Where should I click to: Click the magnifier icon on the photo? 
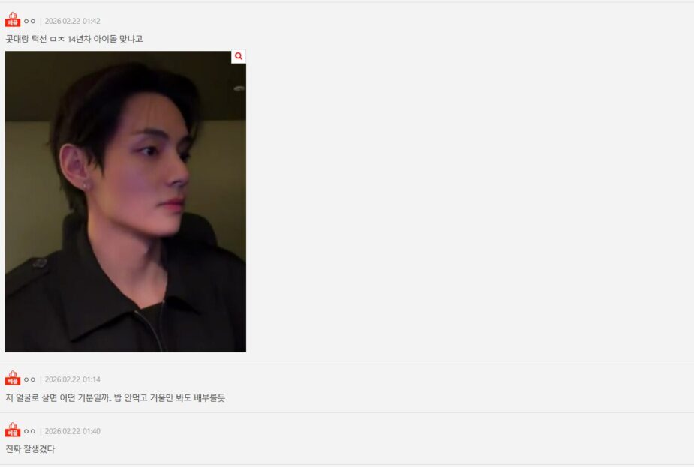[239, 57]
